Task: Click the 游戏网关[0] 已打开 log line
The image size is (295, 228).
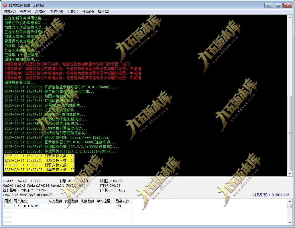Action: pos(60,151)
